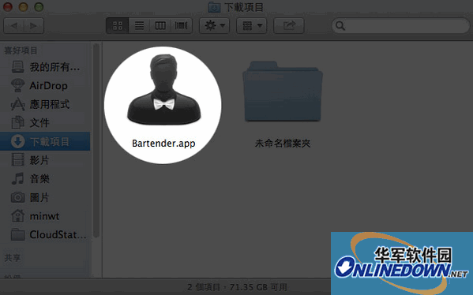This screenshot has width=473, height=295.
Task: Click the music note icon
Action: 18,179
